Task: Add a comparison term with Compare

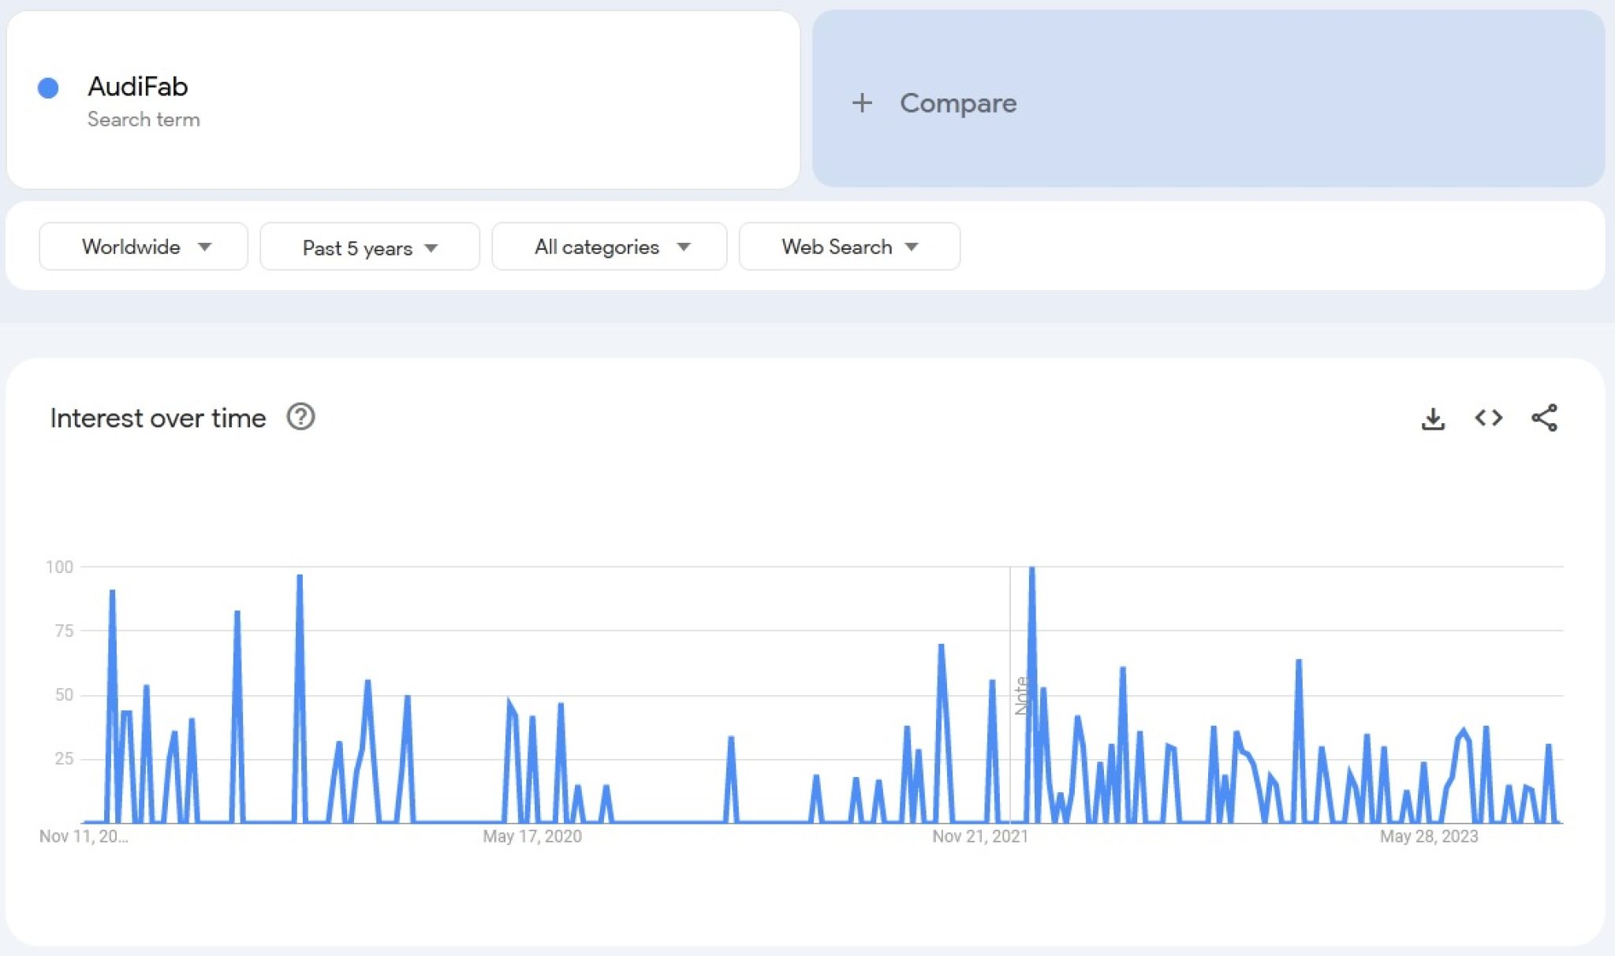Action: [x=1208, y=99]
